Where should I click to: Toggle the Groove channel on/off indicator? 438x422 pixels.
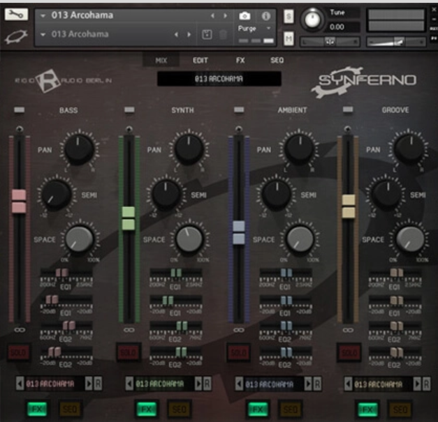click(348, 110)
